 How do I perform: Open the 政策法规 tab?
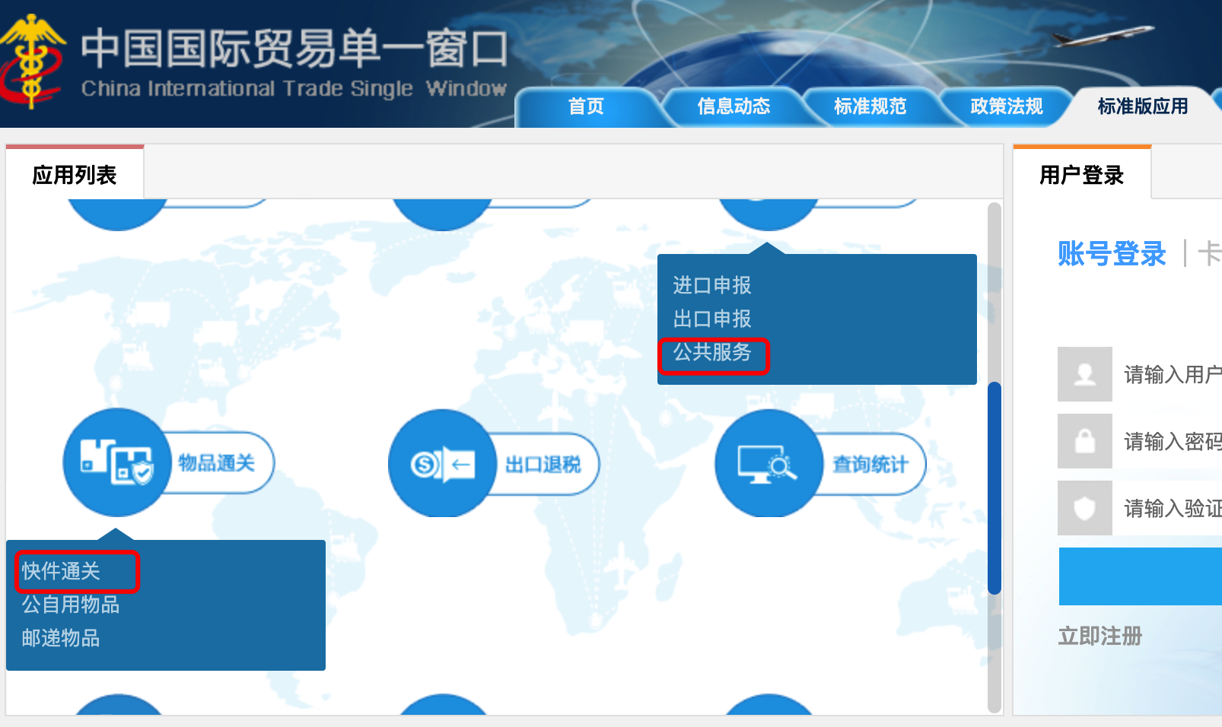coord(1006,106)
